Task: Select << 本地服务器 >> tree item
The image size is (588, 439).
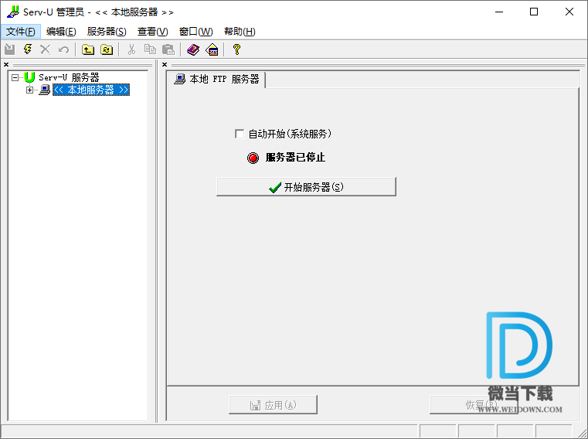Action: tap(91, 90)
